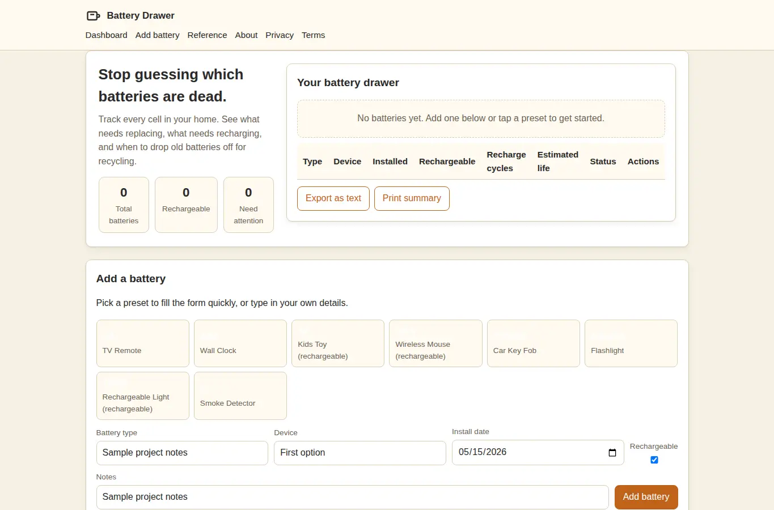Select the TV Remote preset
Screen dimensions: 774x510
[143, 343]
